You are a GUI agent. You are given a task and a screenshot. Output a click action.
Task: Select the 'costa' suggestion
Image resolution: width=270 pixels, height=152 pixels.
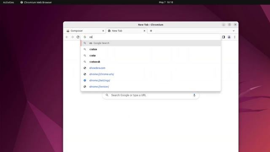151,55
